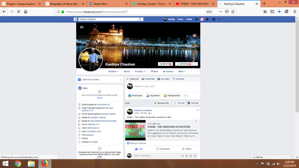Image resolution: width=299 pixels, height=168 pixels.
Task: Switch posts to Grid view
Action: (x=193, y=103)
